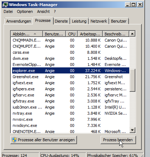150x157 pixels.
Task: Click the Desktopfe... description cell
Action: click(x=116, y=58)
